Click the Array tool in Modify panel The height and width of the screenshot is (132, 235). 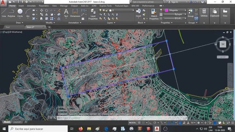[52, 19]
